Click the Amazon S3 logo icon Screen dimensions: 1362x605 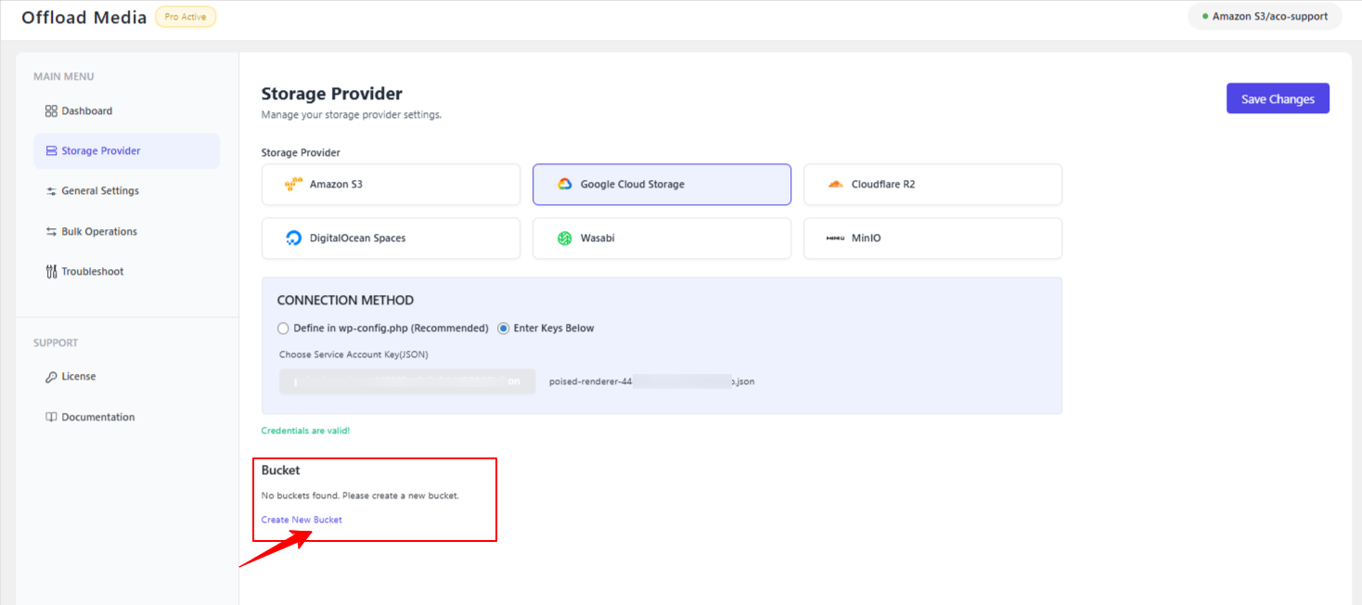[293, 185]
